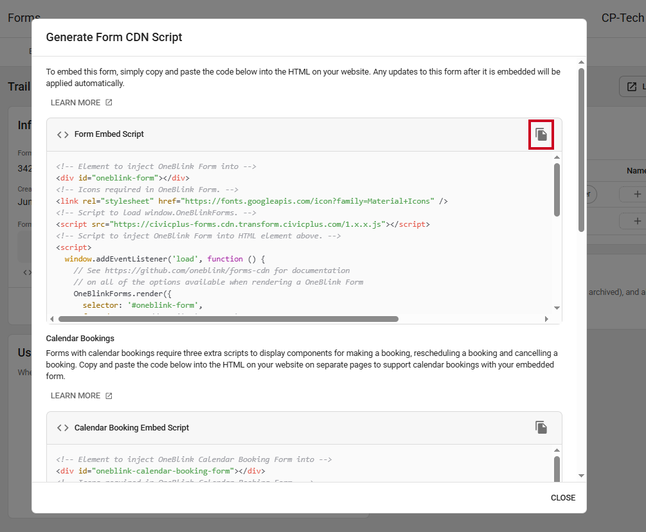Click the Form Embed Script horizontal scrollbar thumb
This screenshot has height=532, width=646.
[228, 319]
